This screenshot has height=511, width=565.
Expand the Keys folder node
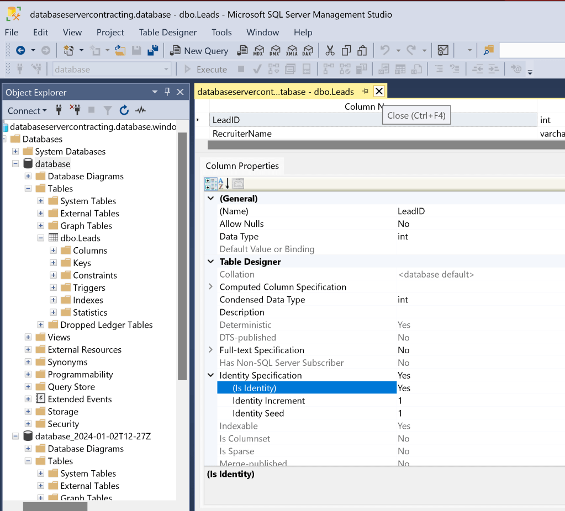tap(54, 263)
